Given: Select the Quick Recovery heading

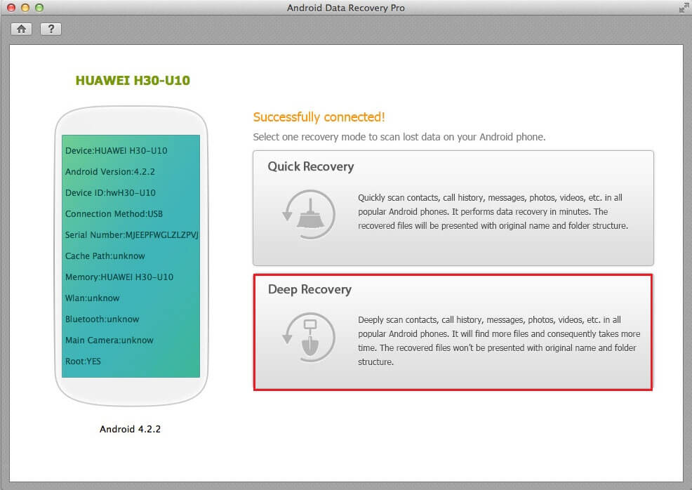Looking at the screenshot, I should [x=310, y=166].
